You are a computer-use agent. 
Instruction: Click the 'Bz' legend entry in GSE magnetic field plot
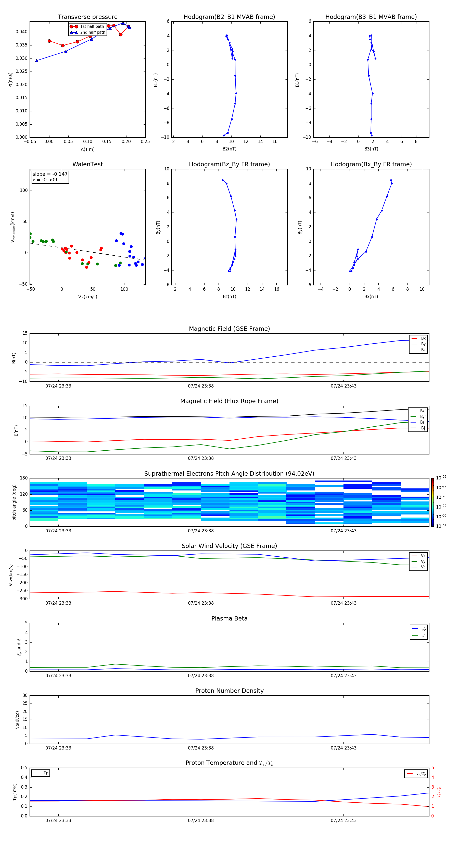tap(418, 350)
